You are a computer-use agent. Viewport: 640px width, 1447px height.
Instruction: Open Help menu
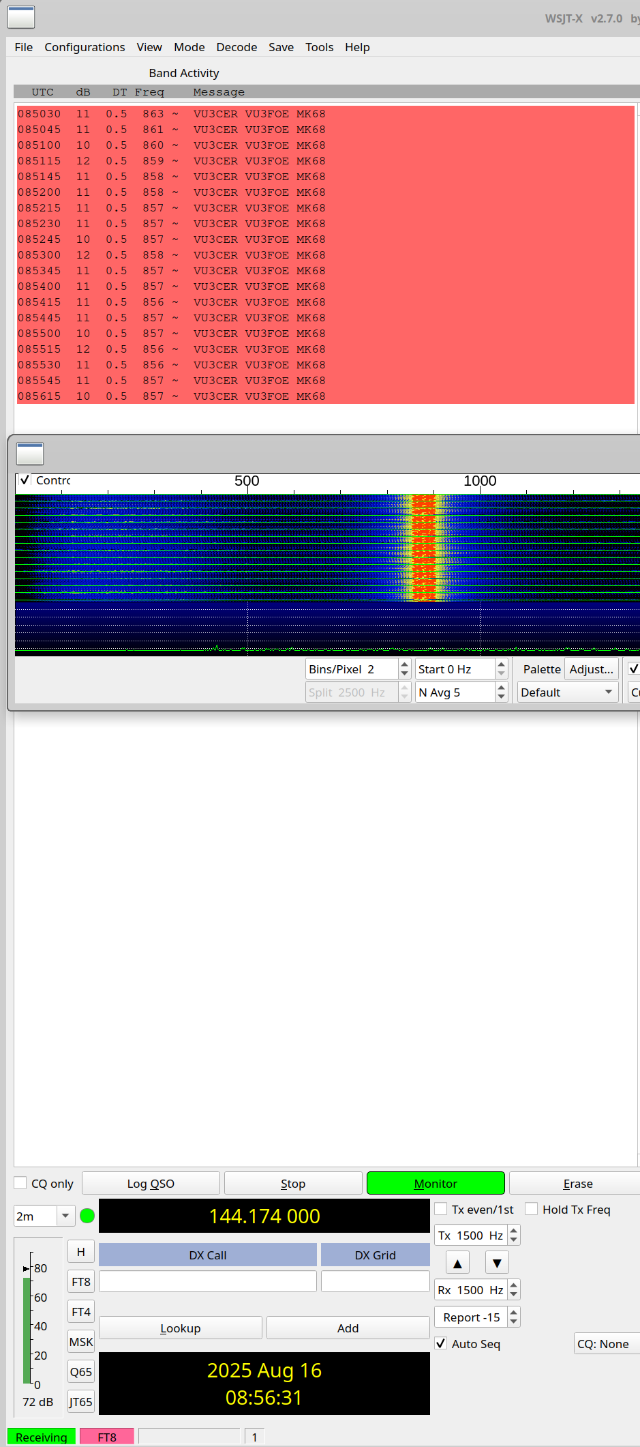pyautogui.click(x=357, y=47)
